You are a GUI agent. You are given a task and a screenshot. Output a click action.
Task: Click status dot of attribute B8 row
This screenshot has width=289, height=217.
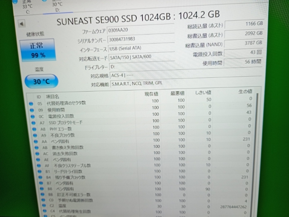tap(42, 189)
